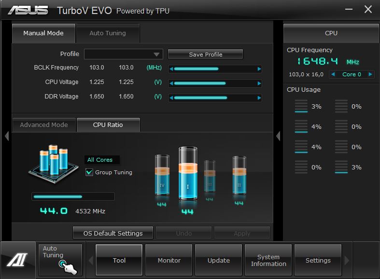
Task: Click the ASUS logo in title bar
Action: [28, 11]
